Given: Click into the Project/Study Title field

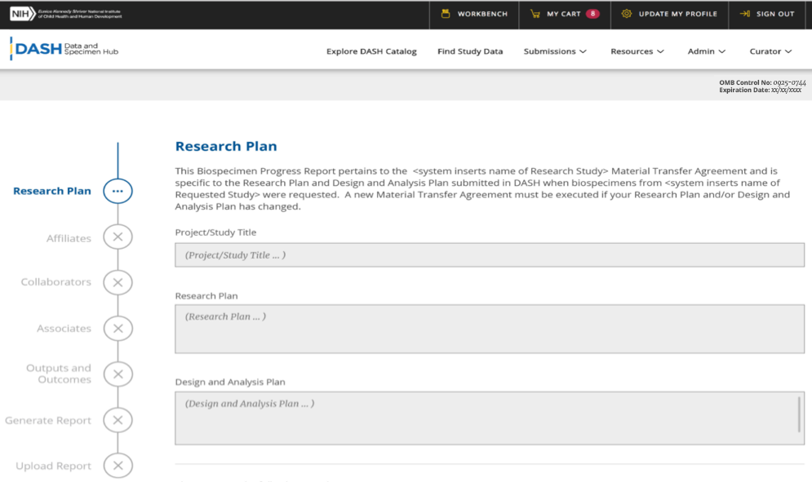Looking at the screenshot, I should point(490,255).
